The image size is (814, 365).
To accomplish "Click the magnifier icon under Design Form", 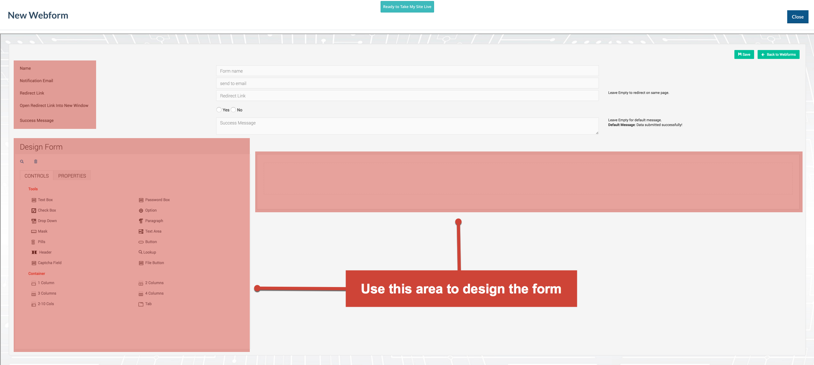I will click(22, 161).
